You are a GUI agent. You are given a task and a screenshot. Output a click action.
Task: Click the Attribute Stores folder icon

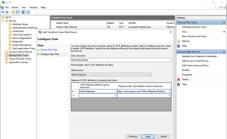(x=10, y=24)
